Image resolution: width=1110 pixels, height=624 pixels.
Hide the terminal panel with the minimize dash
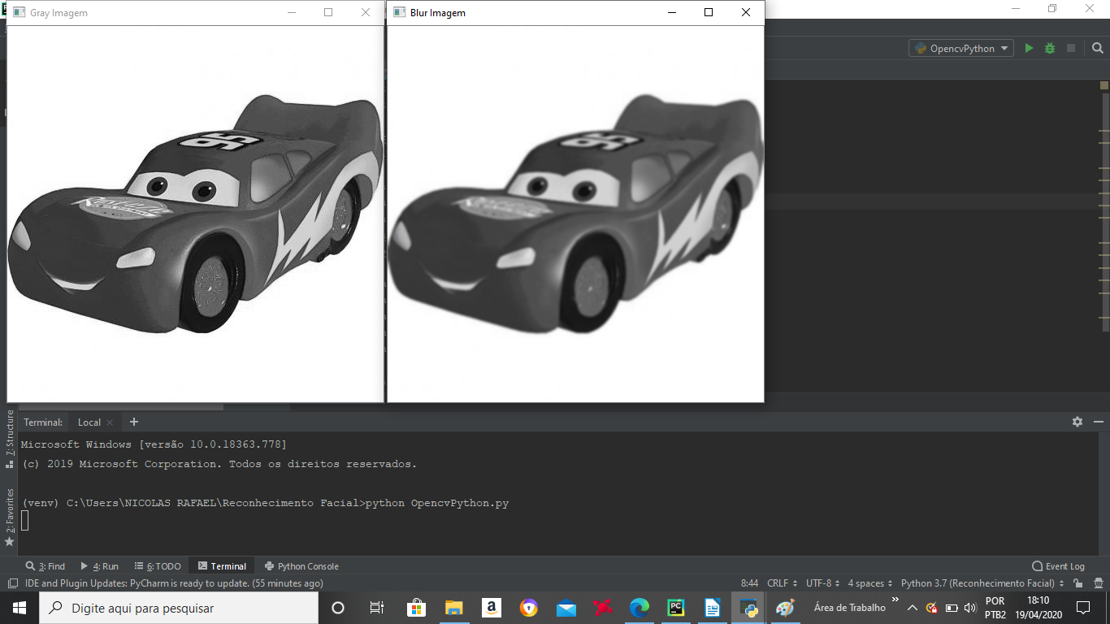pyautogui.click(x=1098, y=422)
